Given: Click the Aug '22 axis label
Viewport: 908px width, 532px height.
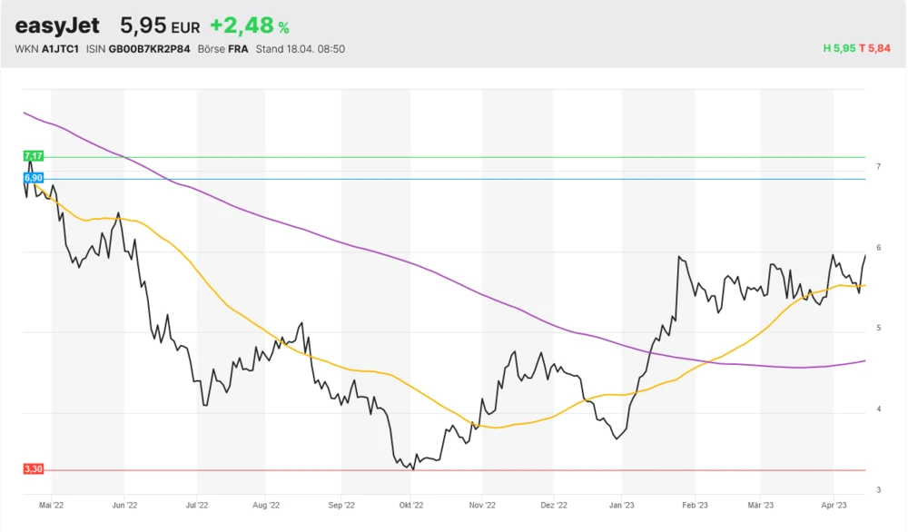Looking at the screenshot, I should (266, 504).
